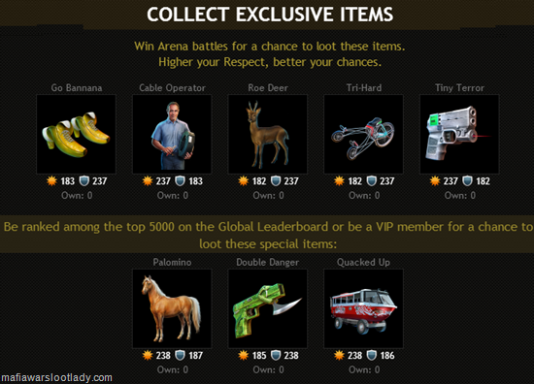Click the Go Bannana shoes item image
Screen dimensions: 534x384
(x=76, y=134)
